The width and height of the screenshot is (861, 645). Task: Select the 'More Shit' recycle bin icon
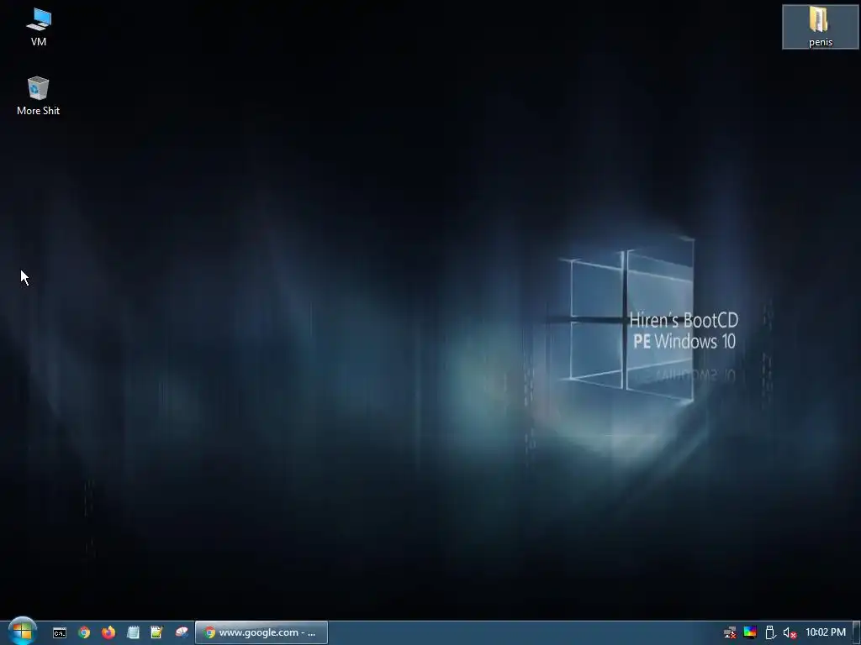pyautogui.click(x=38, y=96)
